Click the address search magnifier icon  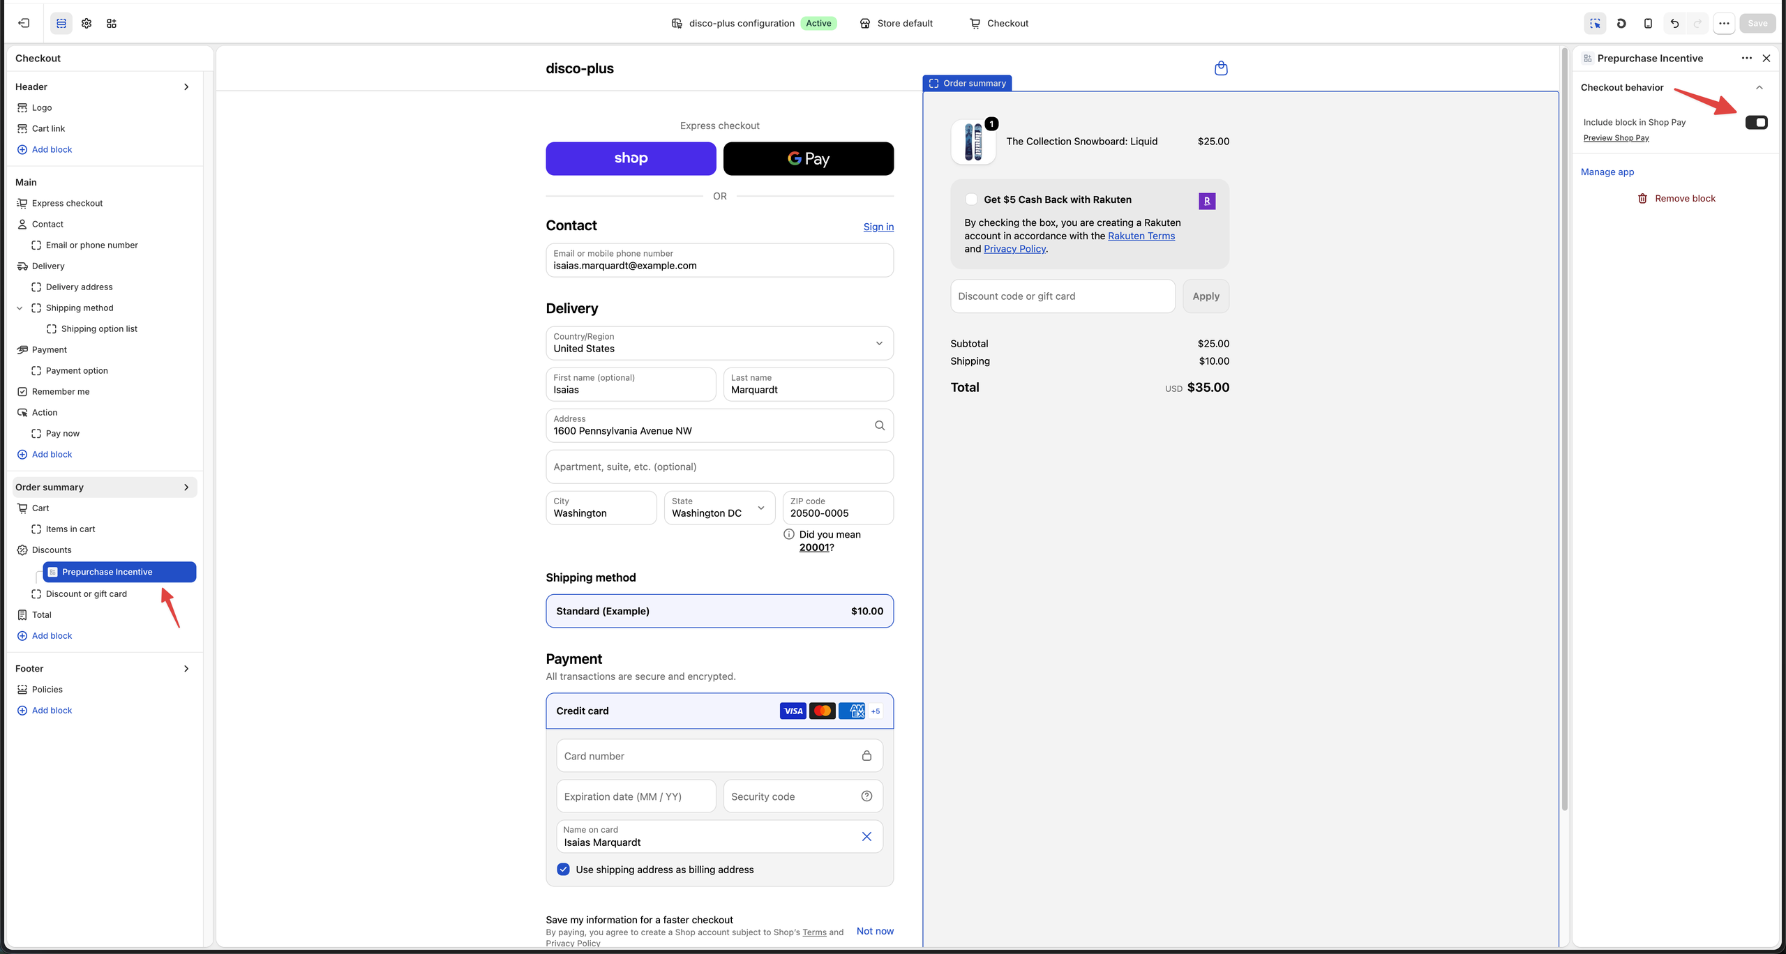880,425
